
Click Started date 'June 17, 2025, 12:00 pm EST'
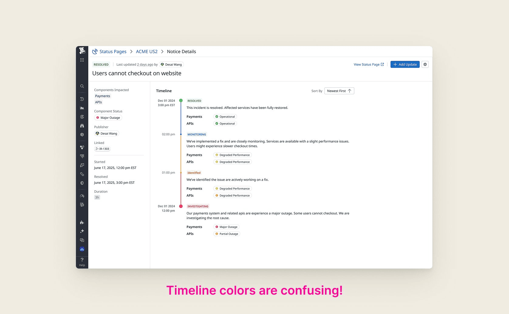[115, 168]
